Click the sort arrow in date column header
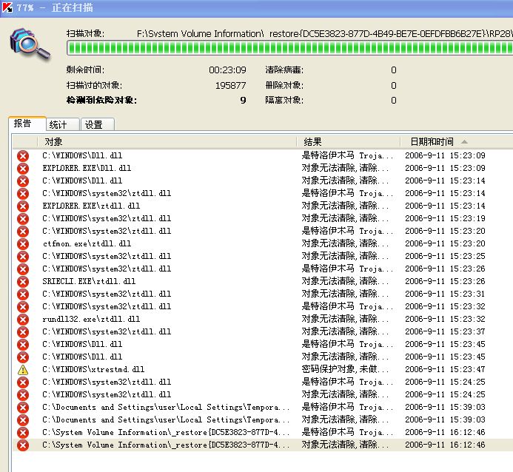The image size is (513, 472). (x=464, y=142)
